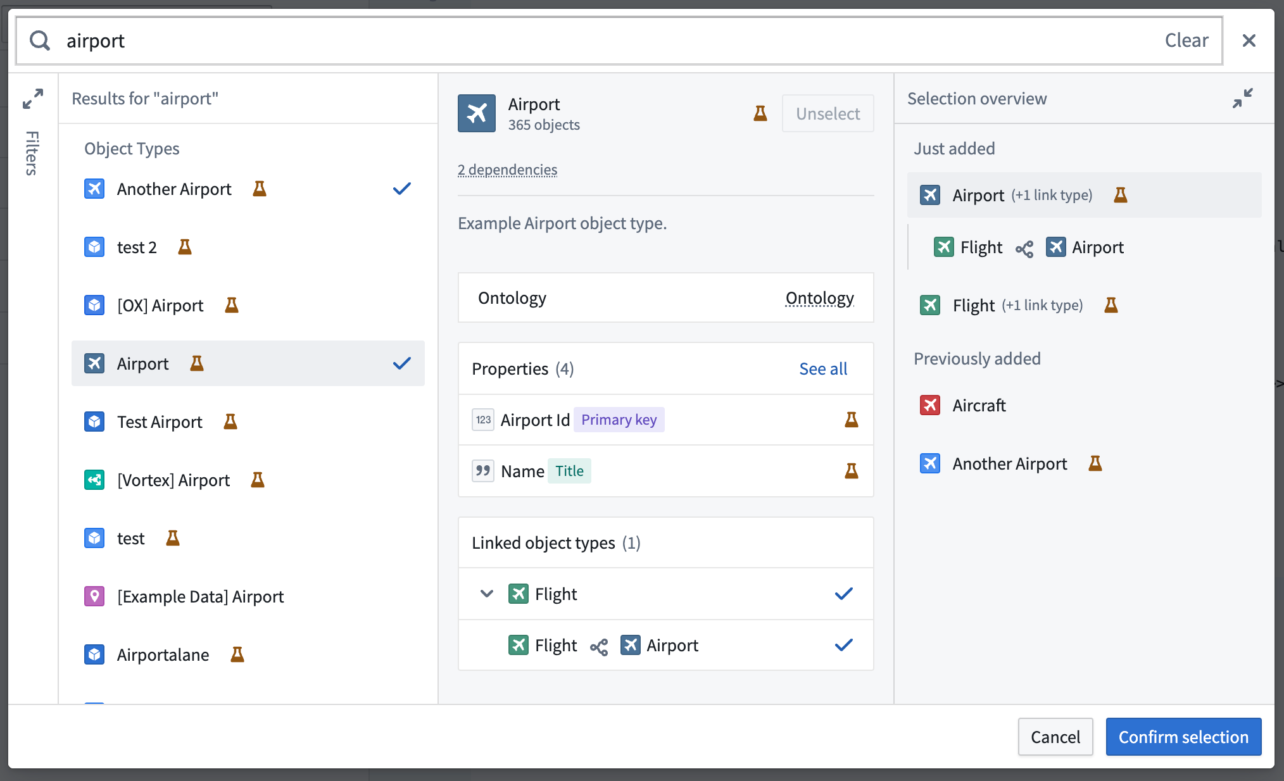The image size is (1284, 781).
Task: Click See all properties link
Action: pyautogui.click(x=824, y=368)
